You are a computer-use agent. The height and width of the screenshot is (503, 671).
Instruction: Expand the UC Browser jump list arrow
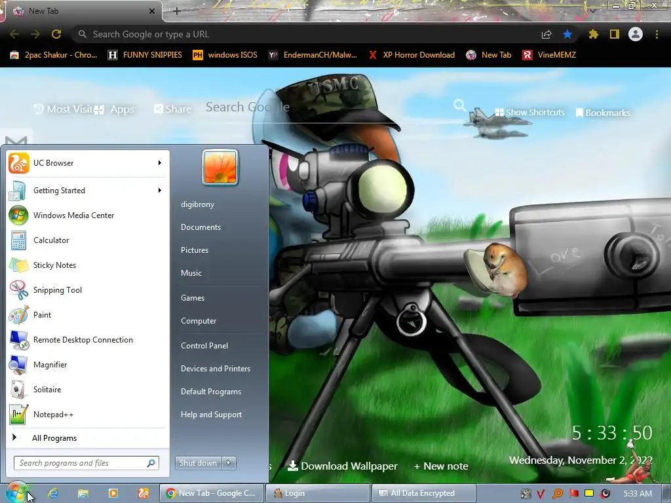tap(160, 163)
